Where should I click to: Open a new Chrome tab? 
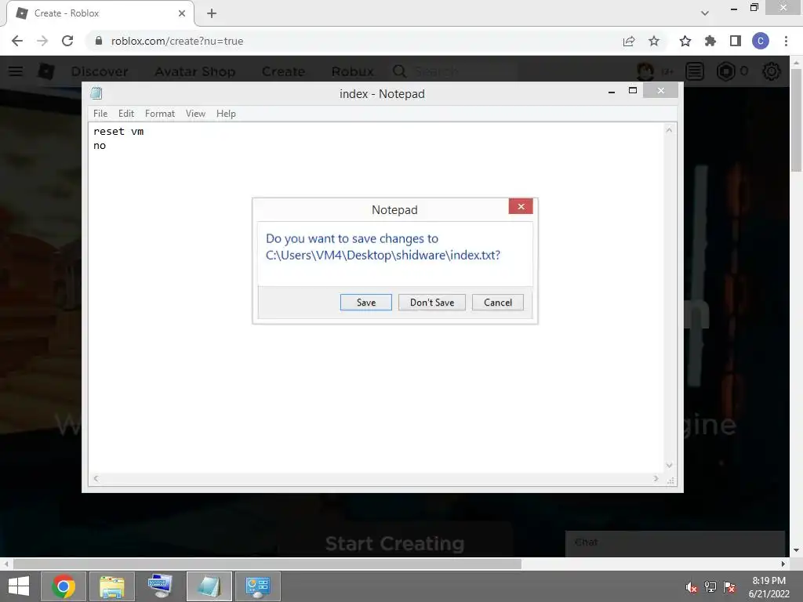(212, 13)
